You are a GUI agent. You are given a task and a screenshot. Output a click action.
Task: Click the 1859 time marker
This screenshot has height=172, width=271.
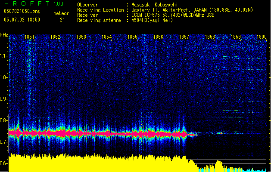[236, 37]
